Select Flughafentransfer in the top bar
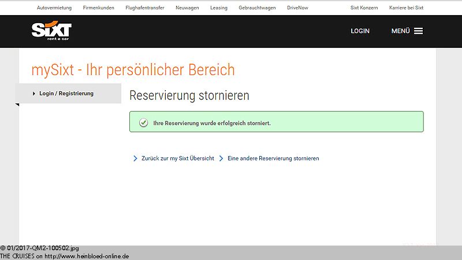This screenshot has height=260, width=462. [145, 8]
